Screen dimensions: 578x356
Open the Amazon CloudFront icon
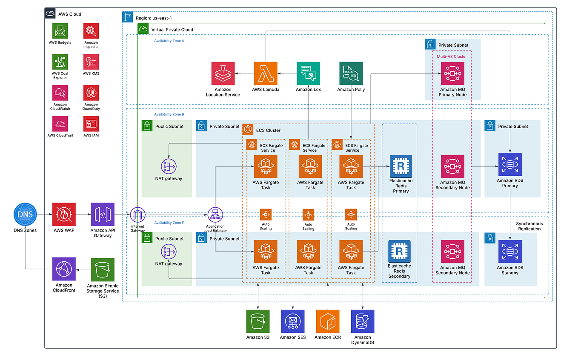(x=64, y=269)
